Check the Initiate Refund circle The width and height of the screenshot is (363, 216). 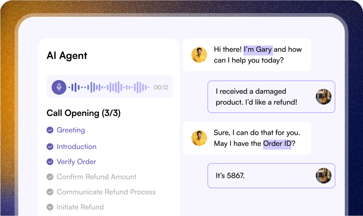[x=50, y=207]
